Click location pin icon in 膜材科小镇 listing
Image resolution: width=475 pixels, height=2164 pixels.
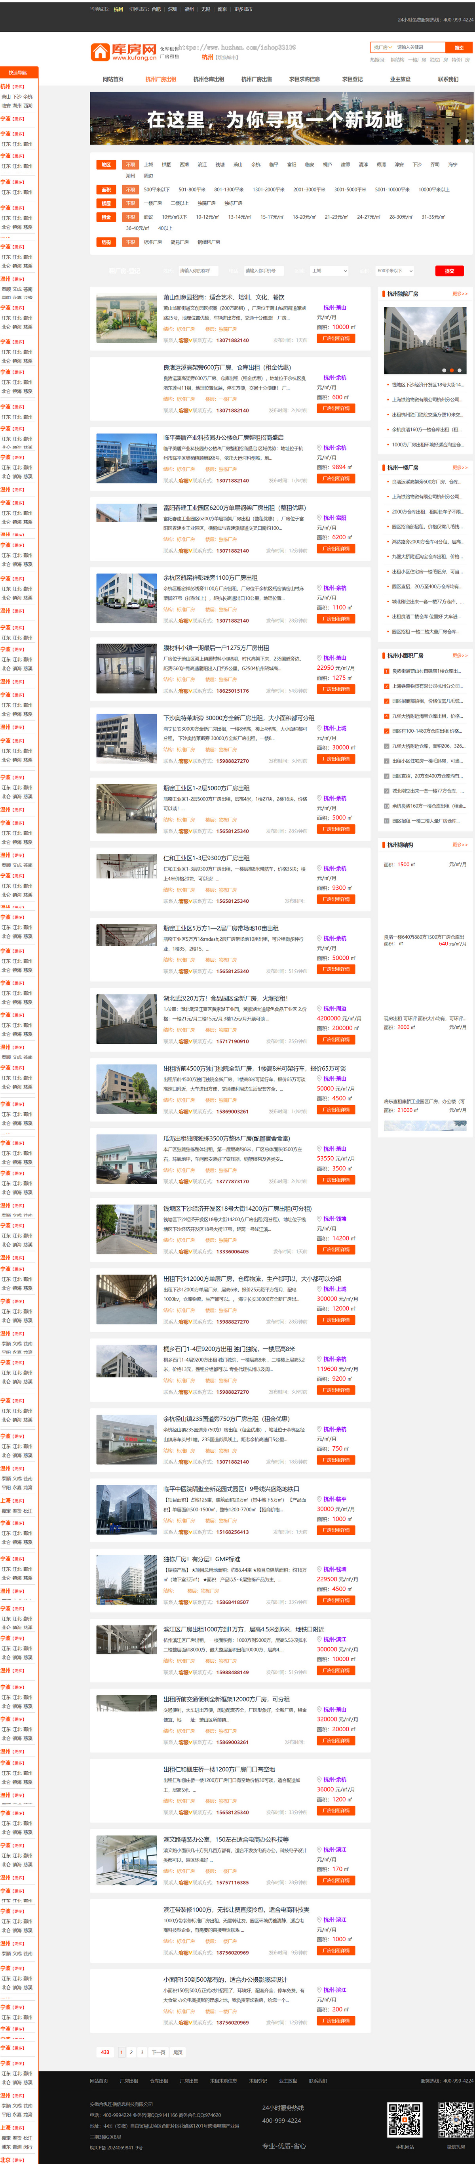pos(319,658)
